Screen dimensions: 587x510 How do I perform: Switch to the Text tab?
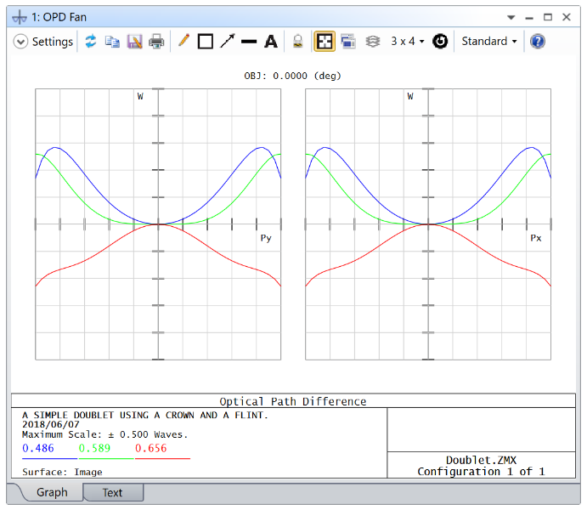coord(112,493)
